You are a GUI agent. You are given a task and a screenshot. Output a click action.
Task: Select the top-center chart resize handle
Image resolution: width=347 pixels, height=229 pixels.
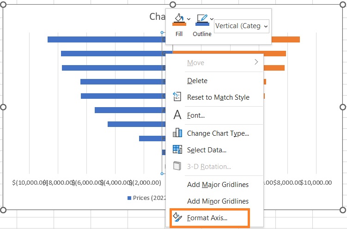pos(173,5)
